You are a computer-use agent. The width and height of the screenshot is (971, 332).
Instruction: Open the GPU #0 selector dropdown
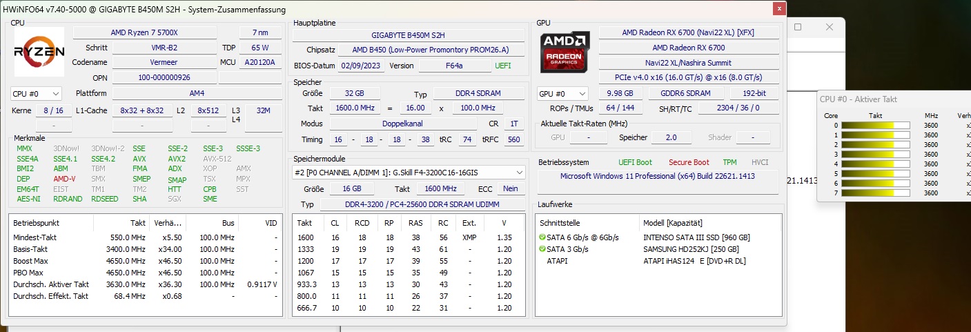[x=563, y=93]
